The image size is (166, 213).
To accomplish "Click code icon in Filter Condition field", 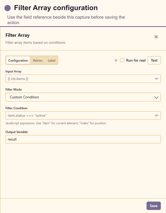I will click(156, 115).
